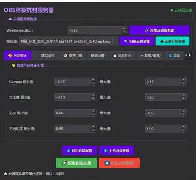Increase Gamma 最大值 with its up arrow

click(x=184, y=80)
